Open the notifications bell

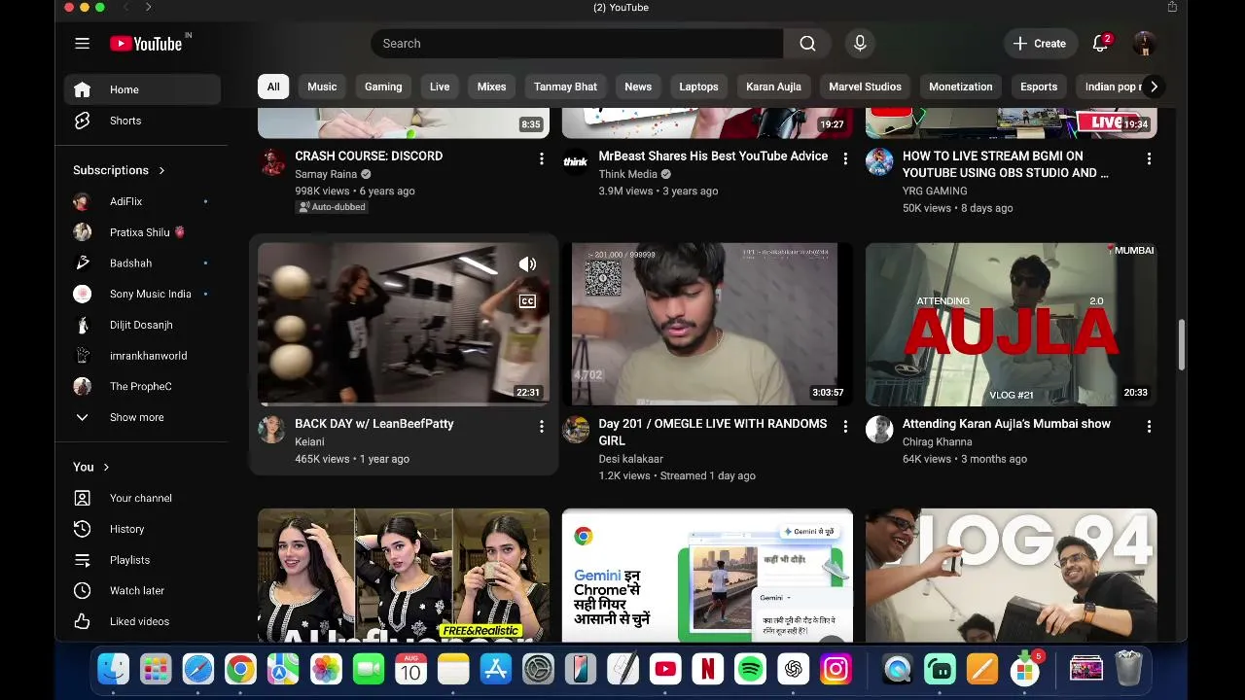[x=1100, y=44]
